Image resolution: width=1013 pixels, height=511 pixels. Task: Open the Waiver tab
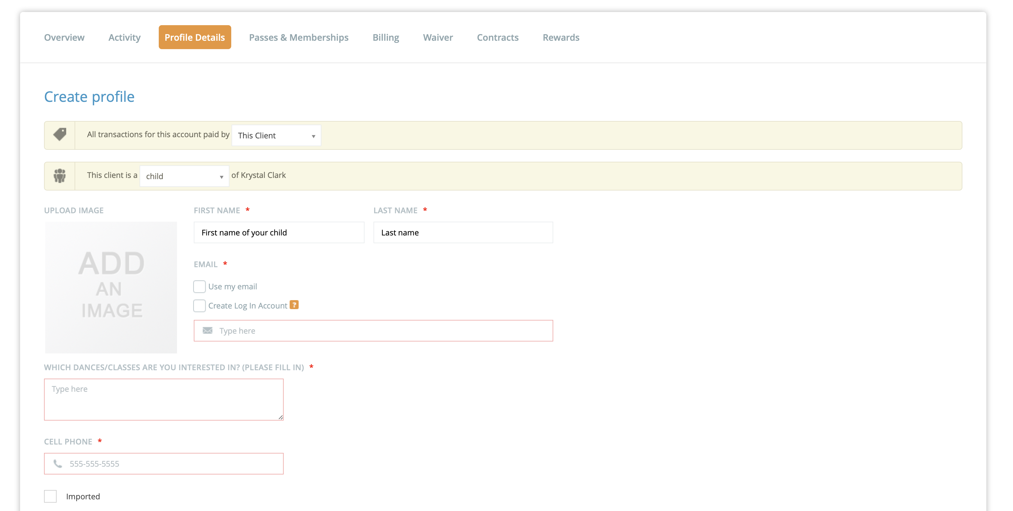(438, 37)
